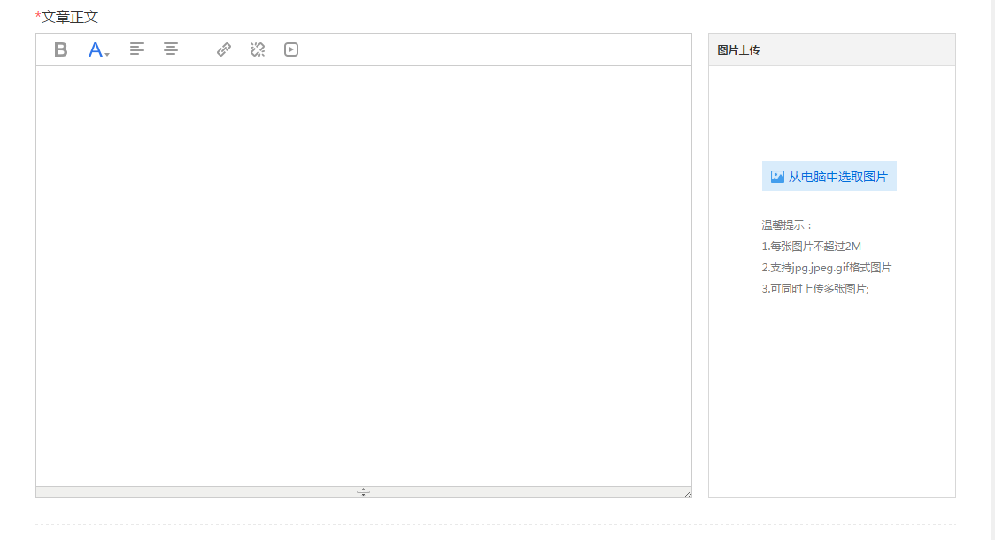Click the 文章正文 field label
This screenshot has width=995, height=540.
pos(67,17)
